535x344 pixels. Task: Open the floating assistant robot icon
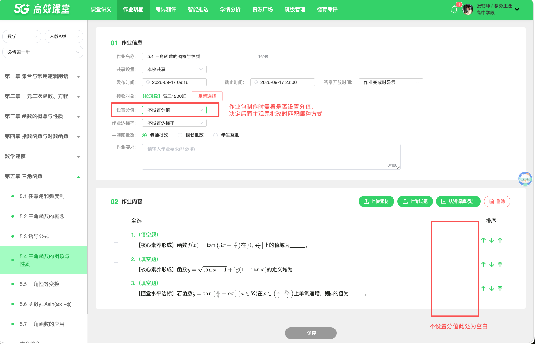coord(525,178)
